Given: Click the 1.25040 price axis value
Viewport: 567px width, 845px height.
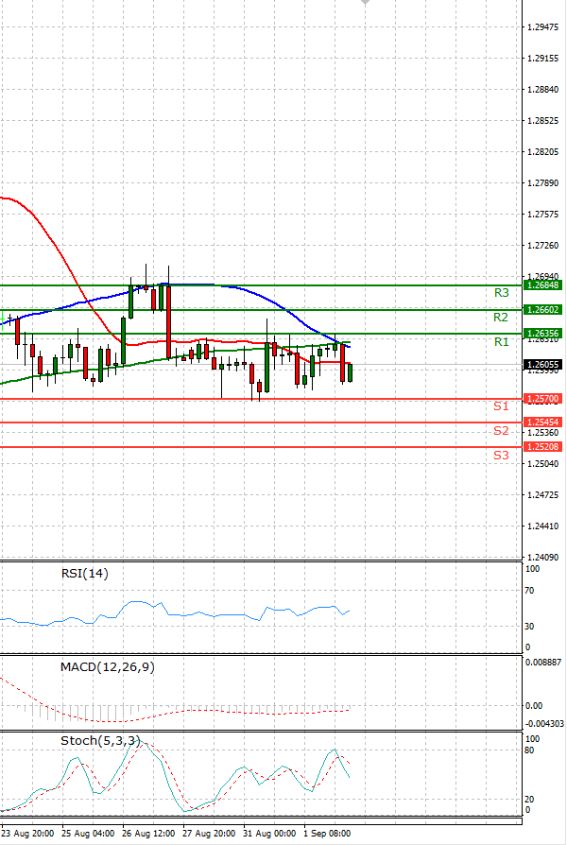Looking at the screenshot, I should [543, 463].
